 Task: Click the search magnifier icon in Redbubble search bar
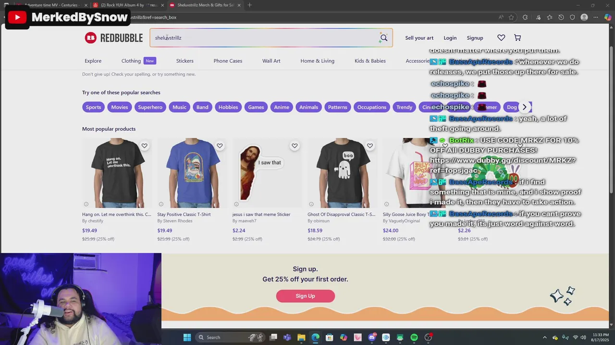click(x=383, y=38)
